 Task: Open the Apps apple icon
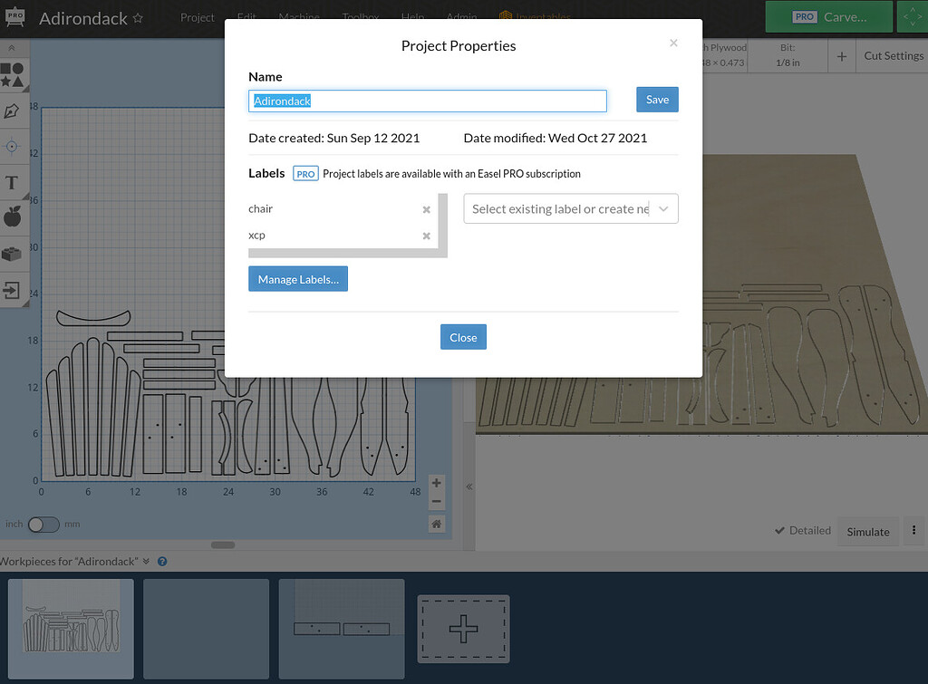pyautogui.click(x=14, y=217)
